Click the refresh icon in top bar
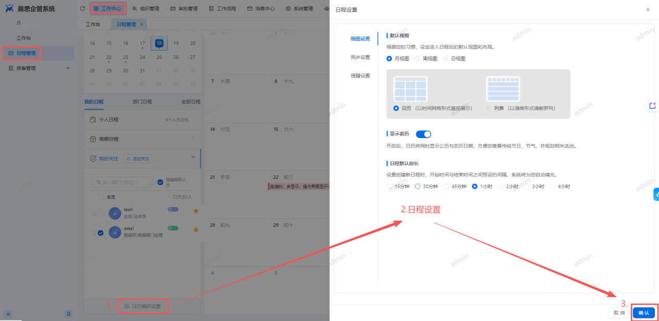659x321 pixels. (x=82, y=9)
